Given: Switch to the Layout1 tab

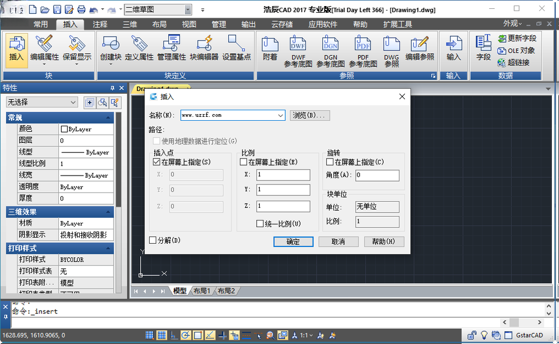Looking at the screenshot, I should tap(202, 291).
